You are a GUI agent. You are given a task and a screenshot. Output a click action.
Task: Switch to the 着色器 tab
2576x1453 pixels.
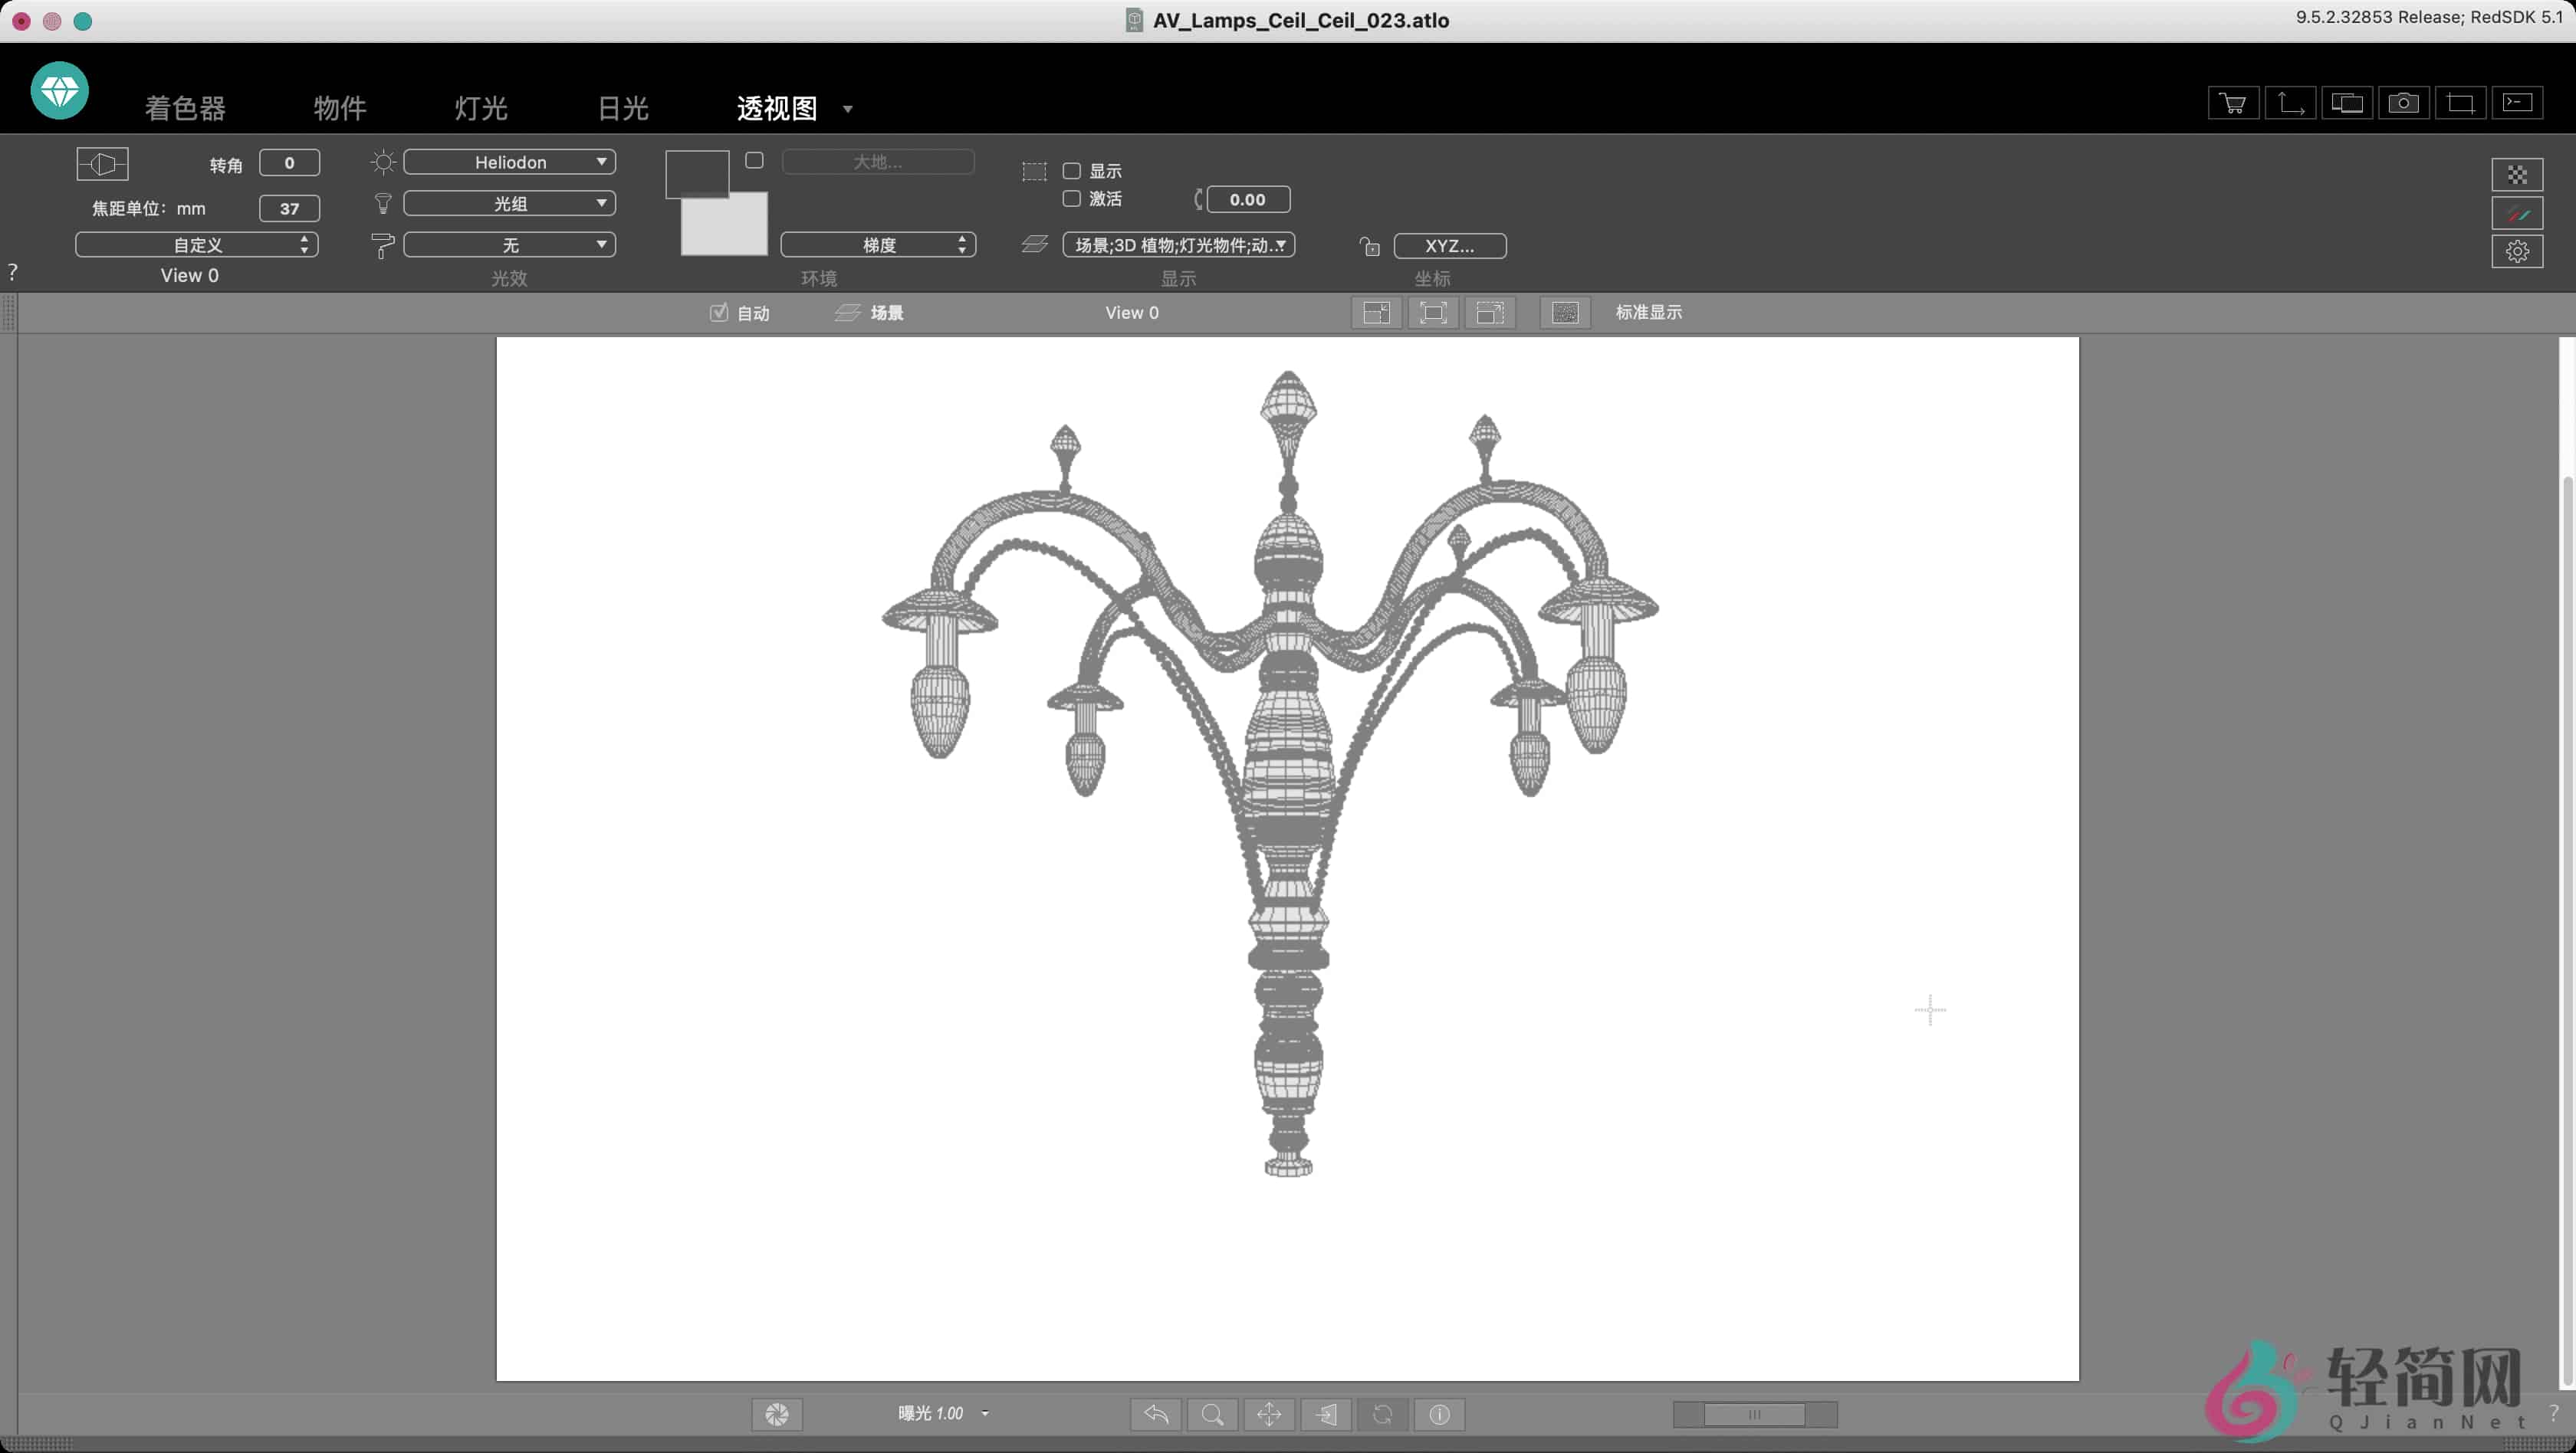[185, 108]
